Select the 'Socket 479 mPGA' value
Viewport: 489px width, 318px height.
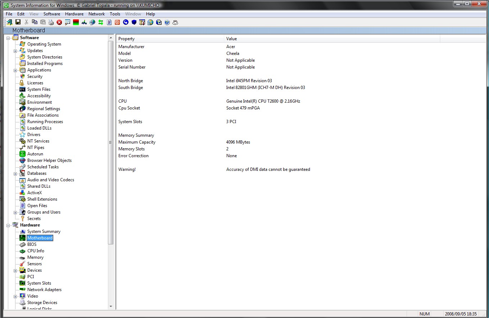(x=243, y=108)
